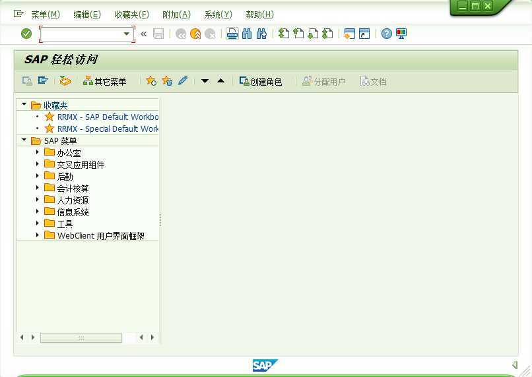Click the SAP Business Workplace icon
The height and width of the screenshot is (377, 532).
pyautogui.click(x=65, y=81)
